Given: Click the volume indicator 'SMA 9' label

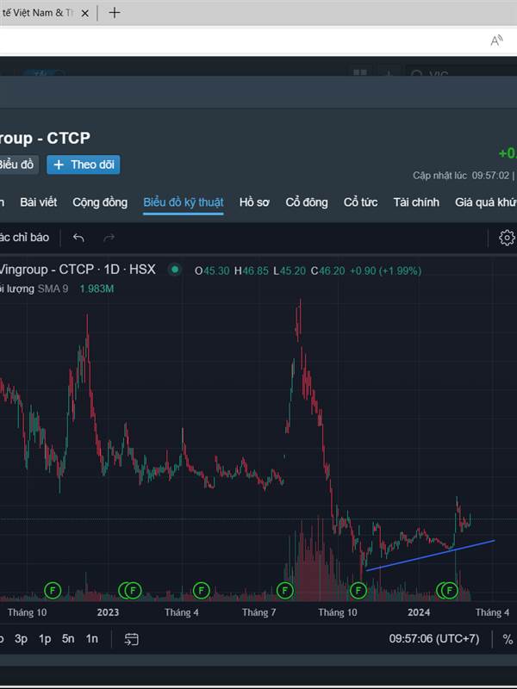Looking at the screenshot, I should 53,289.
